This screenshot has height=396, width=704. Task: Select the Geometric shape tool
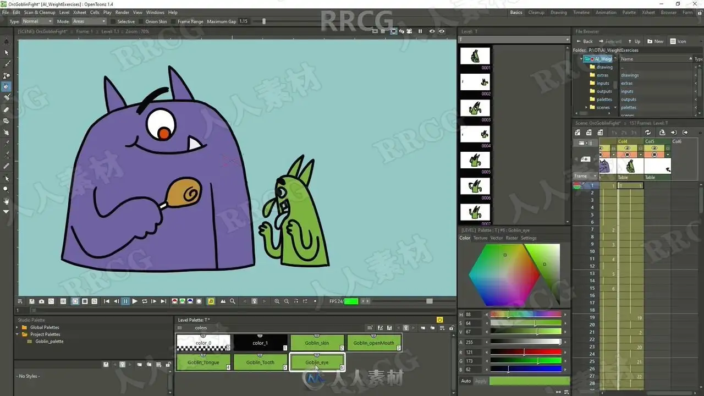tap(7, 75)
